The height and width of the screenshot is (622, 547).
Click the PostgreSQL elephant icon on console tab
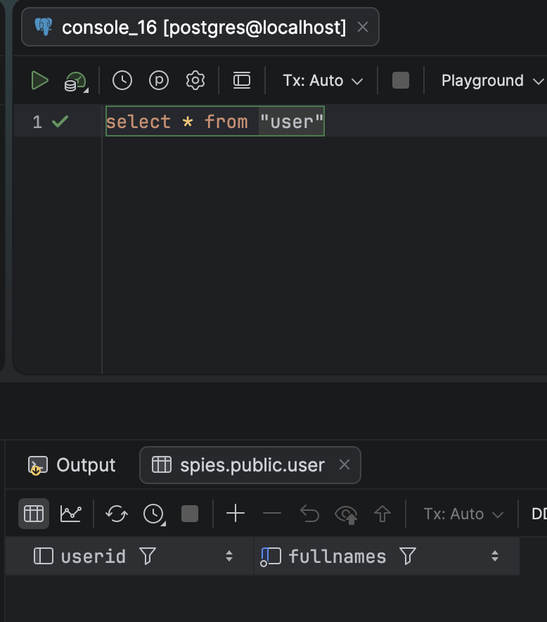coord(44,27)
